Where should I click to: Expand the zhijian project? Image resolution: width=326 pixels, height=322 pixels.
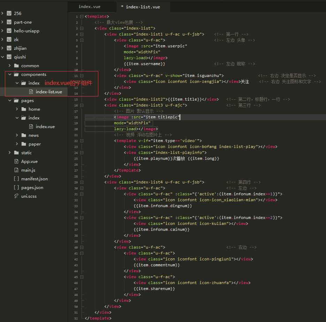(x=2, y=48)
